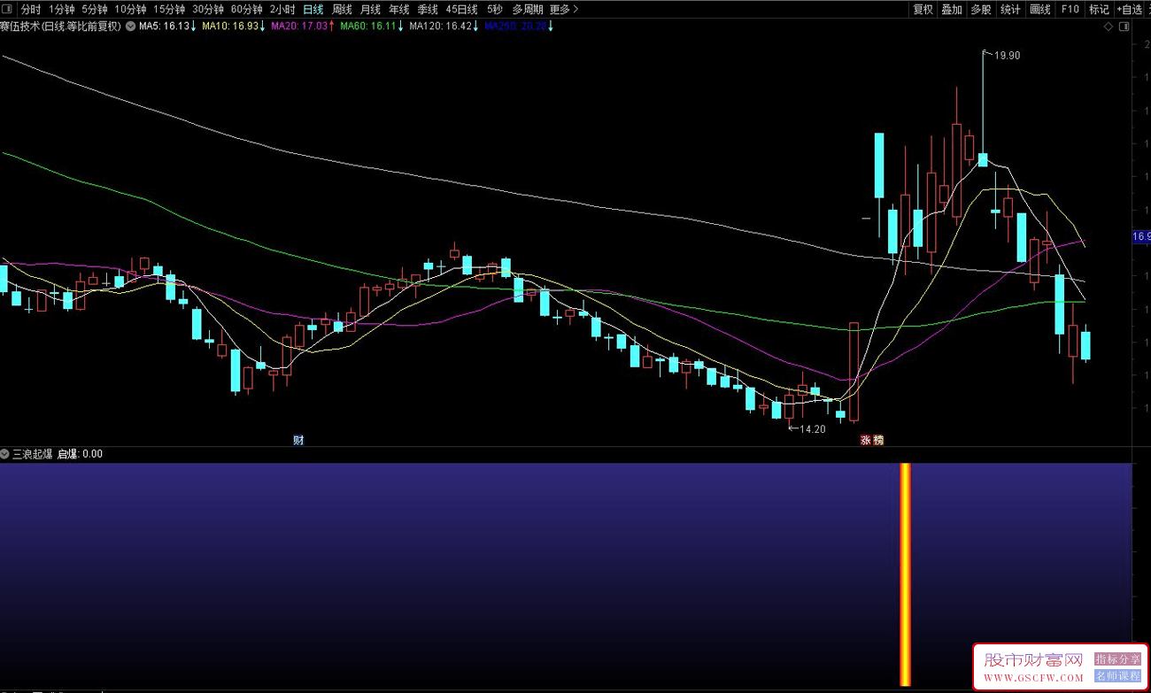1151x693 pixels.
Task: Click the 叠加 overlay button
Action: coord(952,9)
